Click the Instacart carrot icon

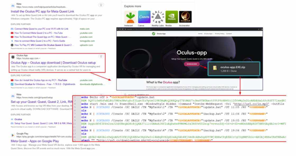[130, 17]
